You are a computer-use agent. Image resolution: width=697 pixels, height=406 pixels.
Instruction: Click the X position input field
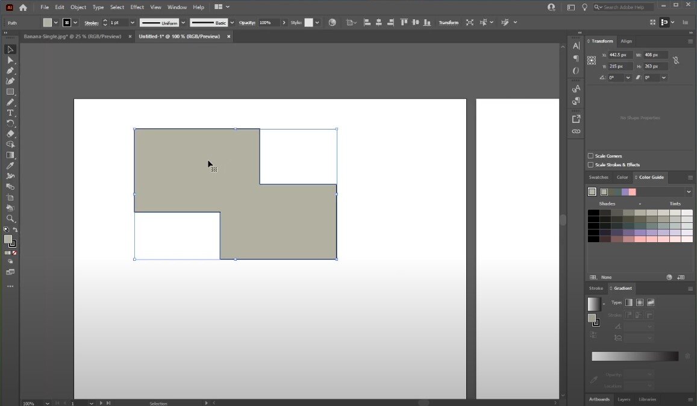tap(620, 55)
